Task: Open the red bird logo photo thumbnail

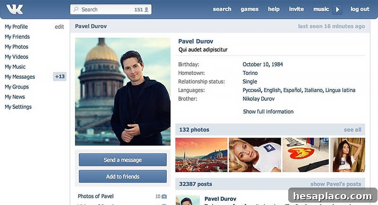Action: pos(305,155)
